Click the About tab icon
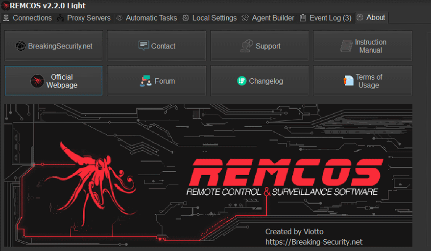Viewport: 431px width, 251px height. (x=360, y=18)
